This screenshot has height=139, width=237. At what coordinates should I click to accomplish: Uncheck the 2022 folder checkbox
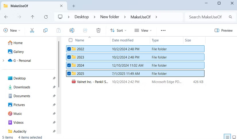click(69, 49)
